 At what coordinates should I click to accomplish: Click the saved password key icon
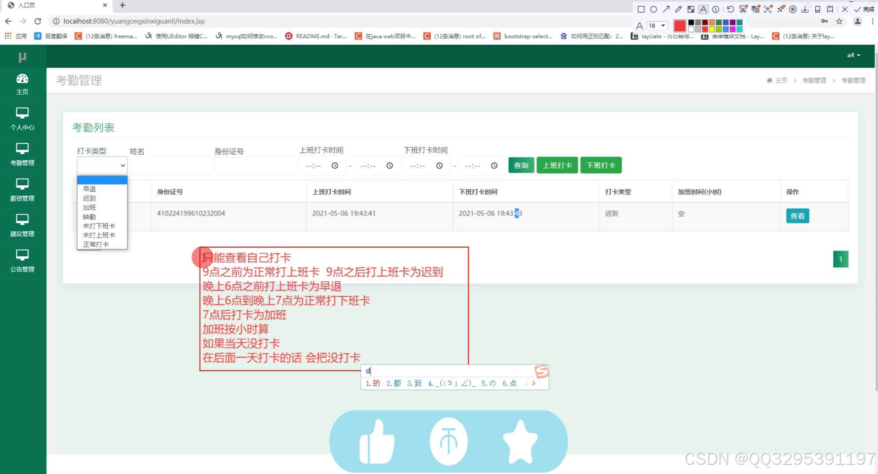(x=824, y=21)
